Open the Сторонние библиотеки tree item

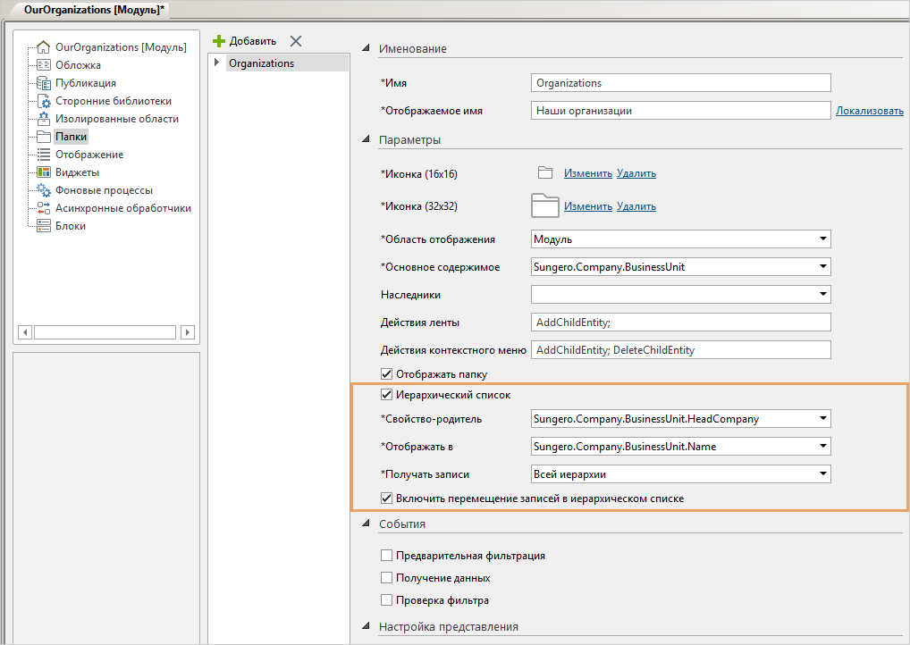click(x=114, y=101)
